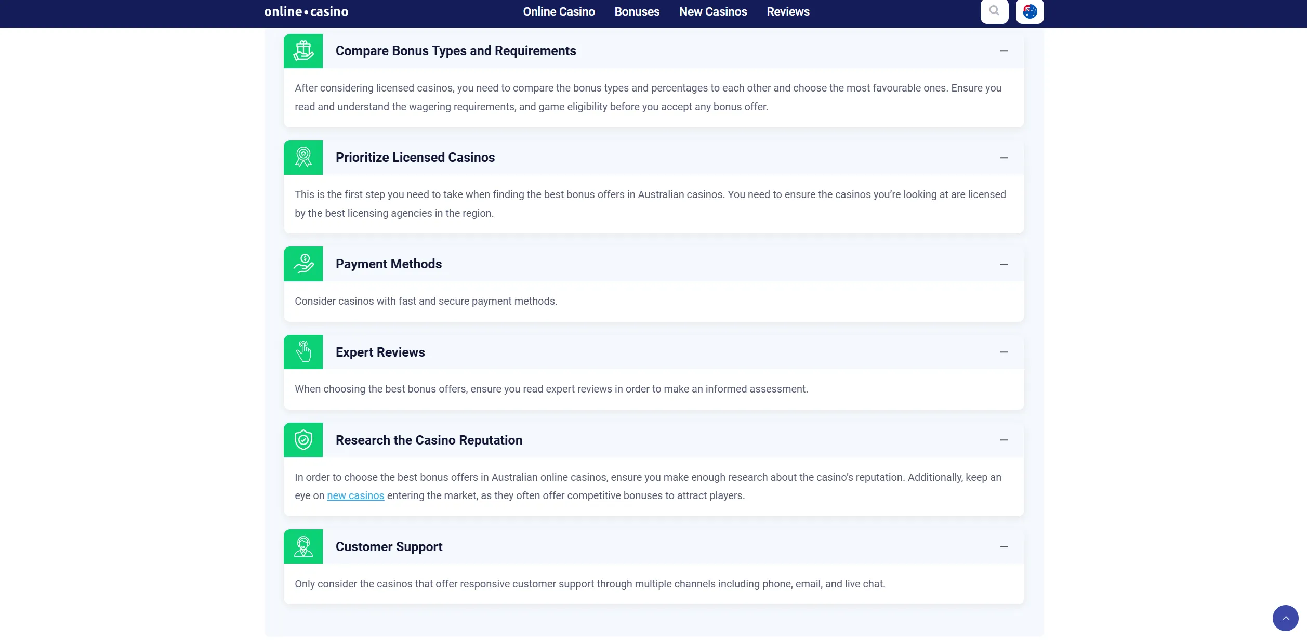Click the online casino logo
Viewport: 1307px width, 640px height.
[306, 11]
